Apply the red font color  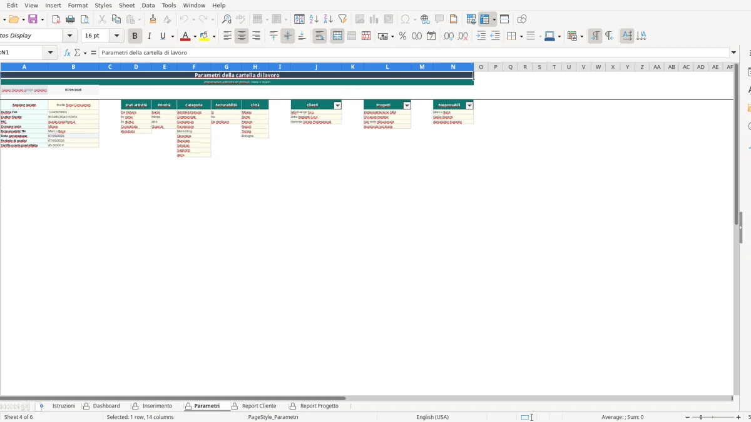185,36
